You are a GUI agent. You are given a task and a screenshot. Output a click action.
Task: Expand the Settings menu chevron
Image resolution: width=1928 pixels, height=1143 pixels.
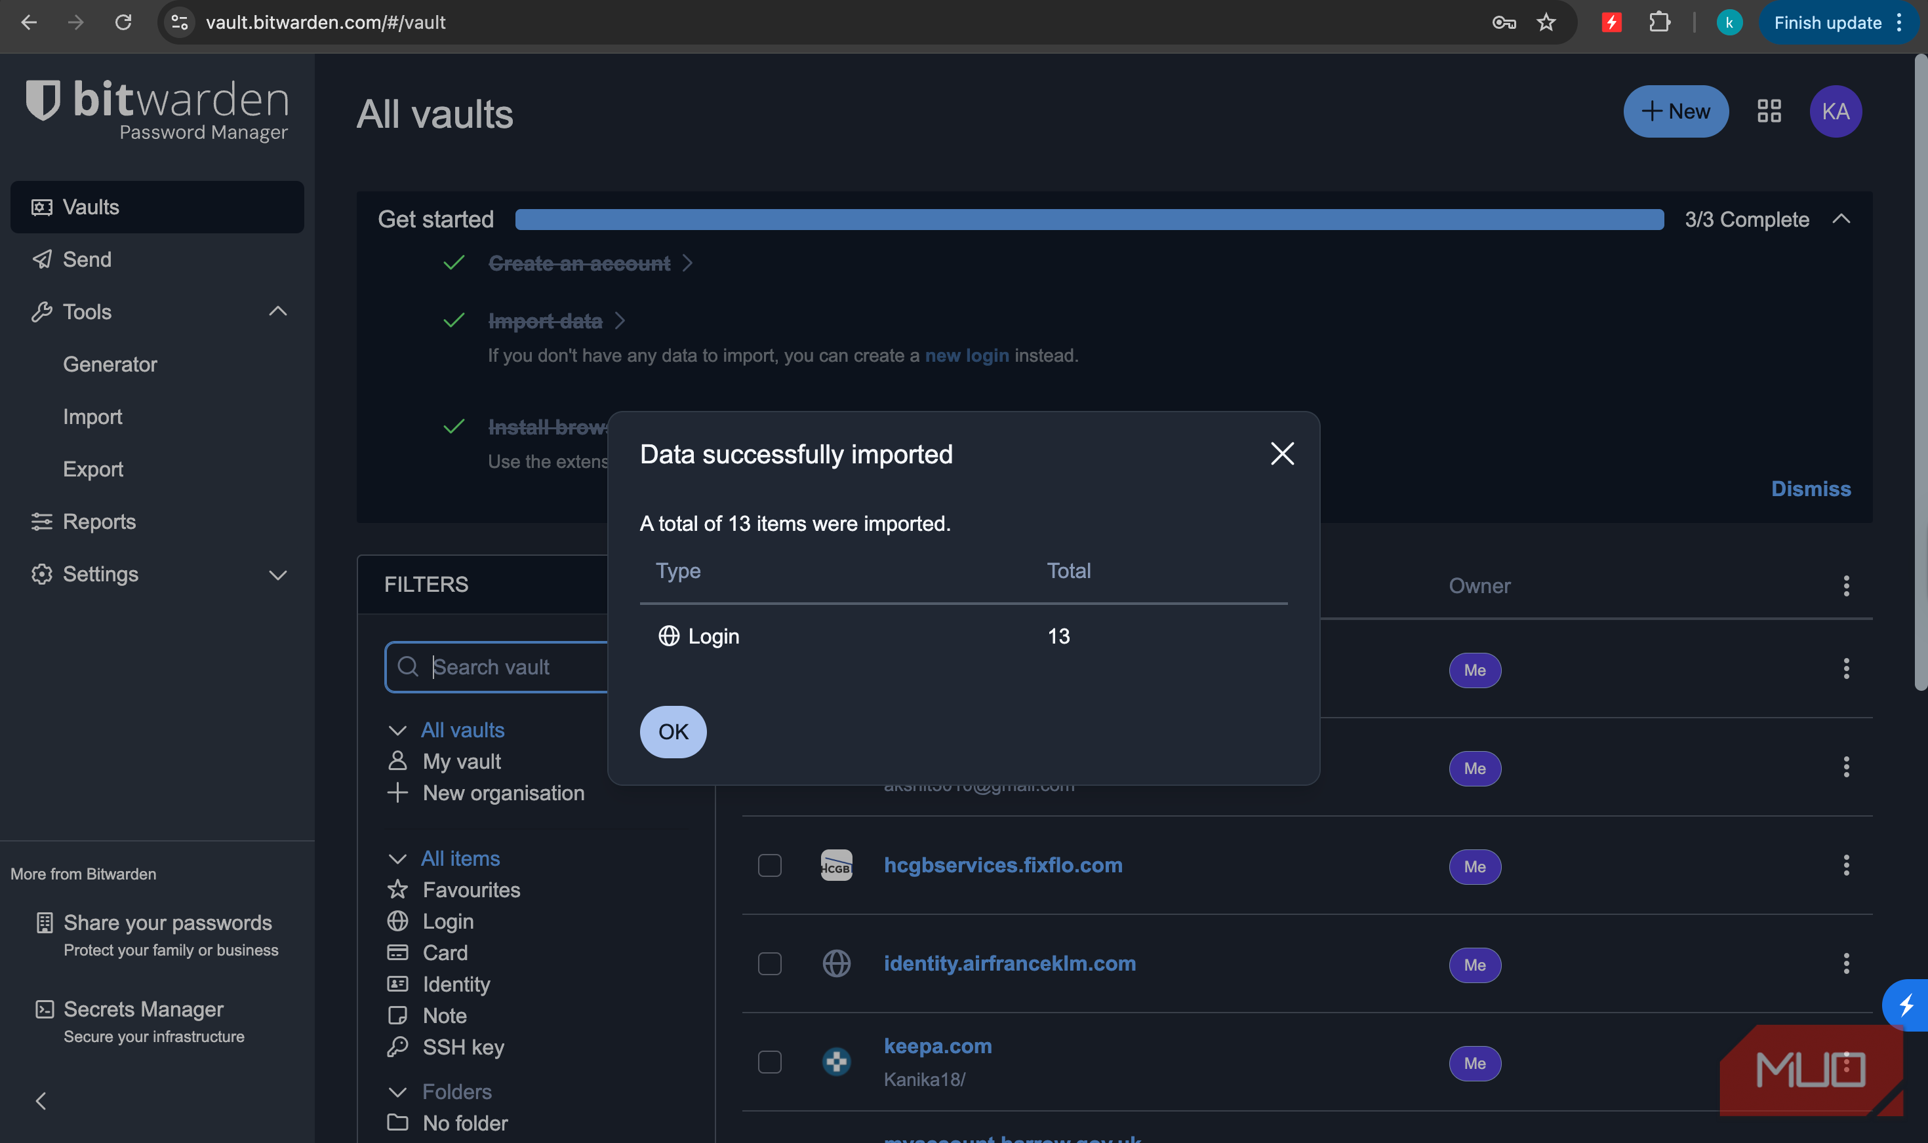pyautogui.click(x=277, y=575)
